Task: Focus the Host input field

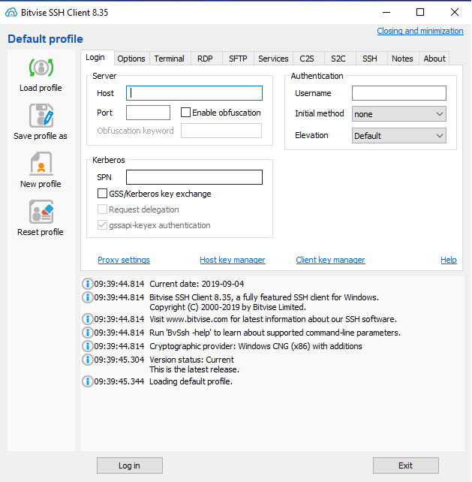Action: (x=194, y=93)
